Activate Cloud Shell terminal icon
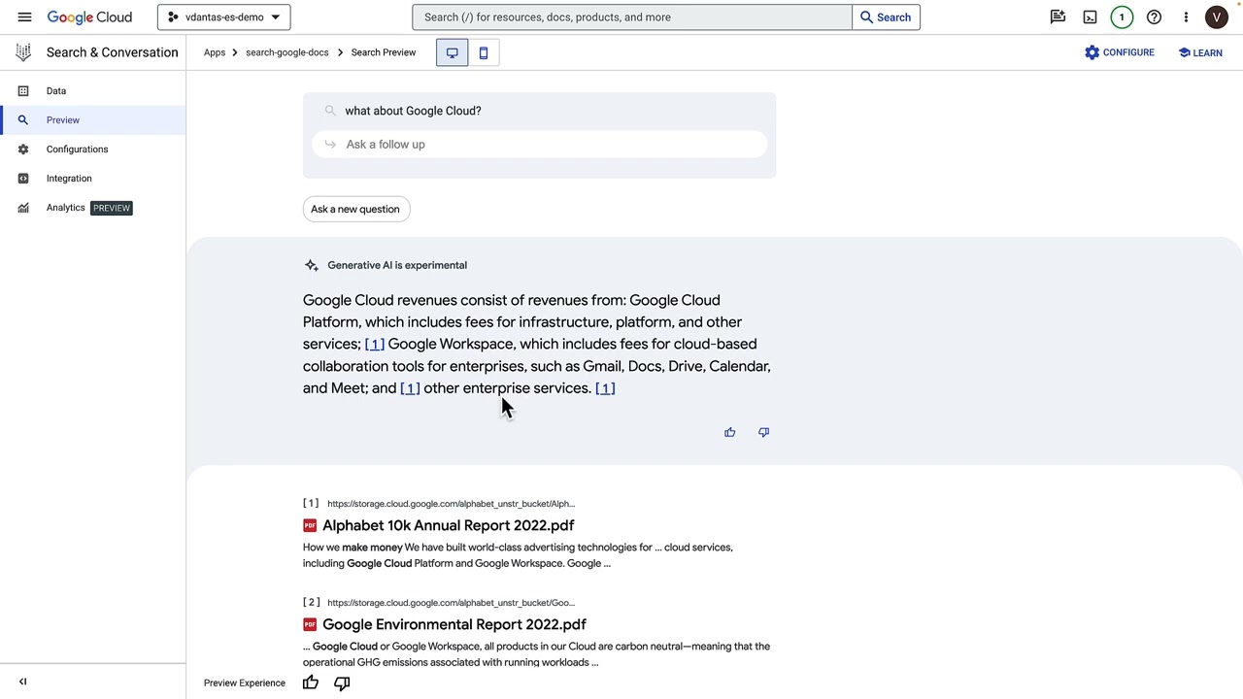 (1090, 17)
